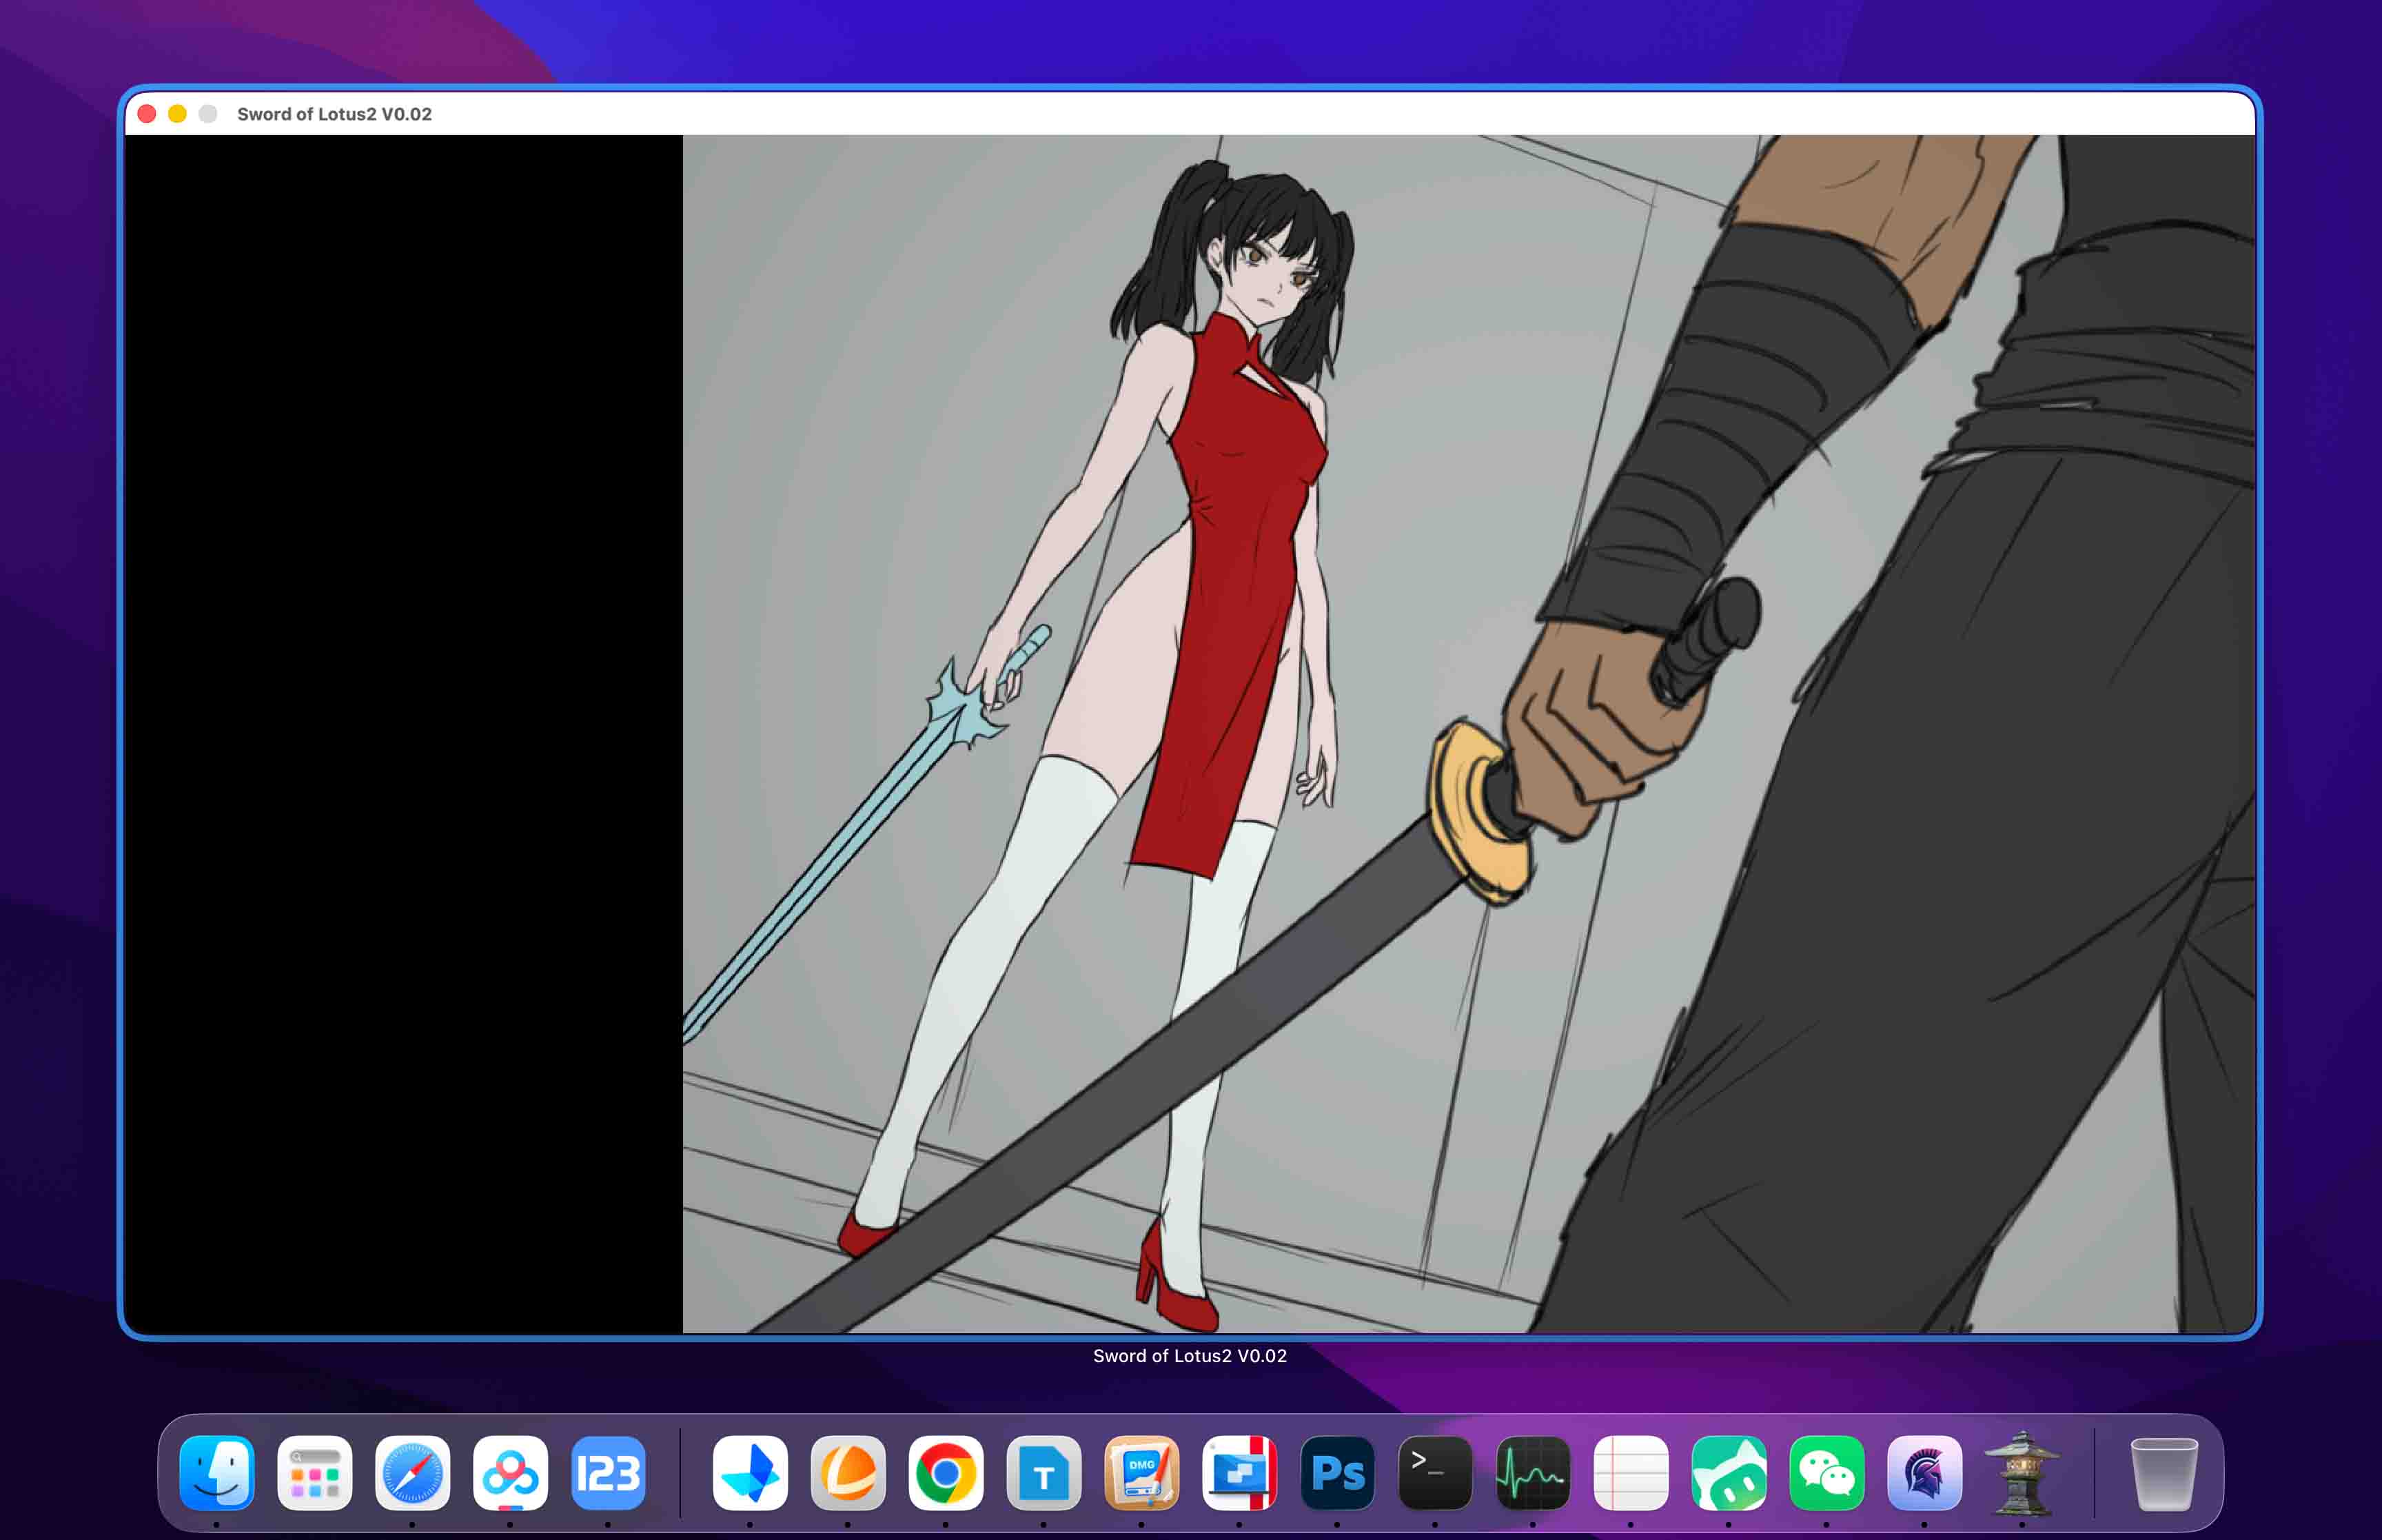This screenshot has width=2382, height=1540.
Task: Click the golden guard of the katana
Action: (1480, 812)
